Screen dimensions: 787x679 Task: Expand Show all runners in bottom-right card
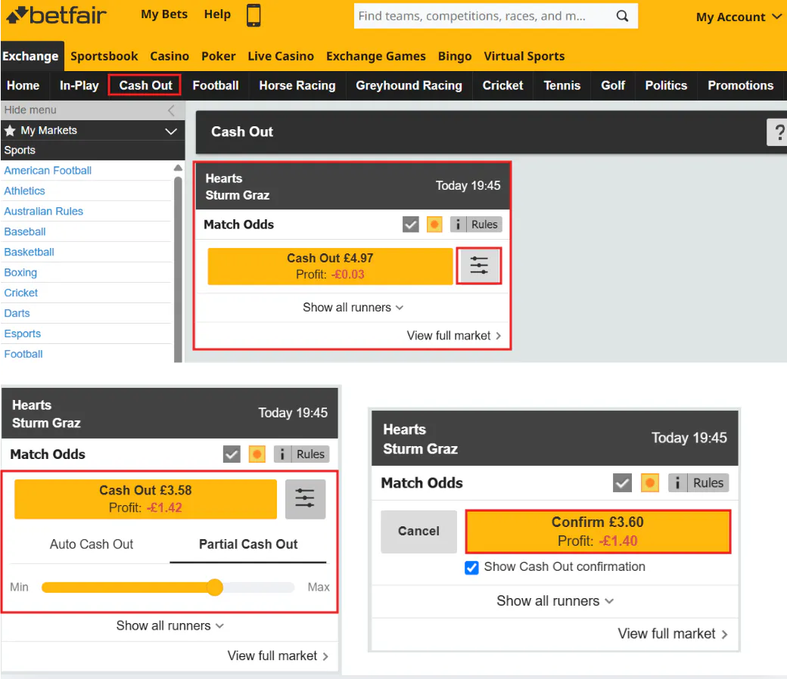coord(555,601)
